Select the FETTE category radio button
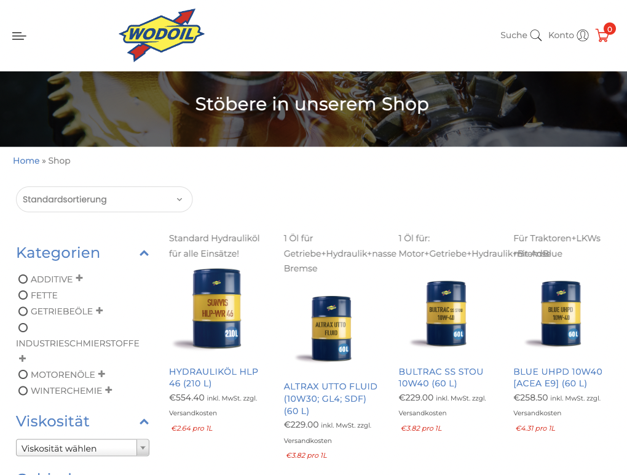627x475 pixels. coord(23,295)
